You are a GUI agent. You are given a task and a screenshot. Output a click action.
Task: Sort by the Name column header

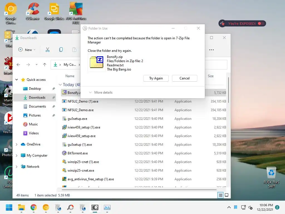(70, 76)
